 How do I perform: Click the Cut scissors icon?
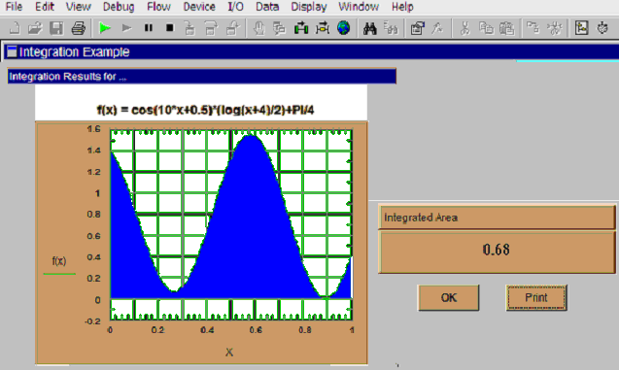465,28
